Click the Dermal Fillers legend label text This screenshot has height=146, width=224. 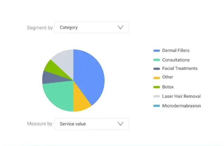(x=176, y=51)
